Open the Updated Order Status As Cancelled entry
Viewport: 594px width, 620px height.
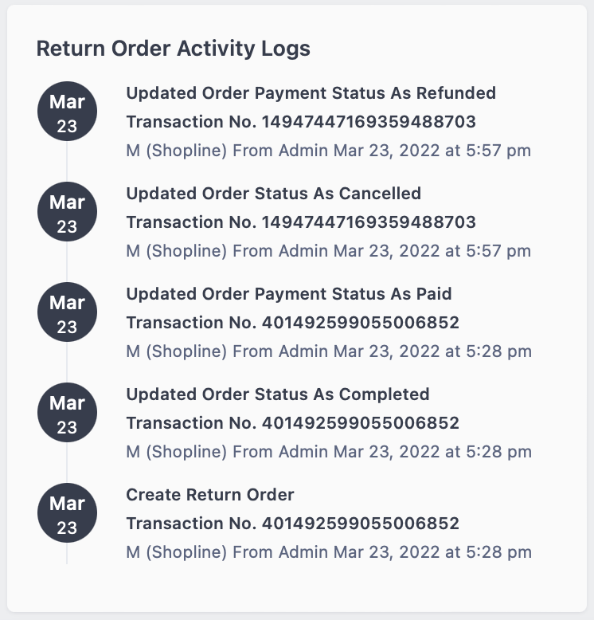(273, 194)
